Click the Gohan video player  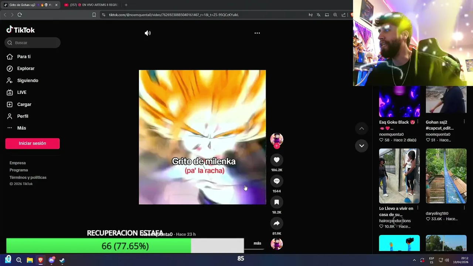[x=202, y=137]
